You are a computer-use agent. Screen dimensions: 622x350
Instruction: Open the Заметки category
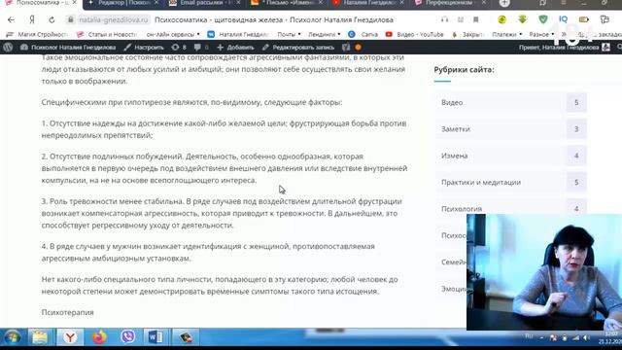(x=456, y=129)
